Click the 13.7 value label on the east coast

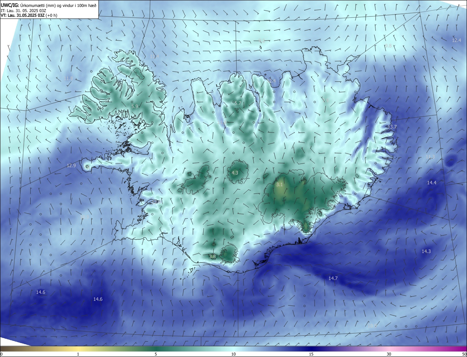(392, 127)
